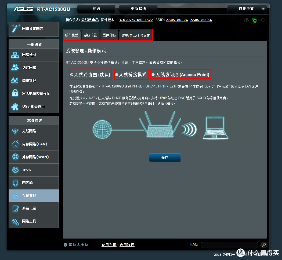The image size is (282, 260).
Task: Click the green network connection status icon
Action: (x=254, y=20)
